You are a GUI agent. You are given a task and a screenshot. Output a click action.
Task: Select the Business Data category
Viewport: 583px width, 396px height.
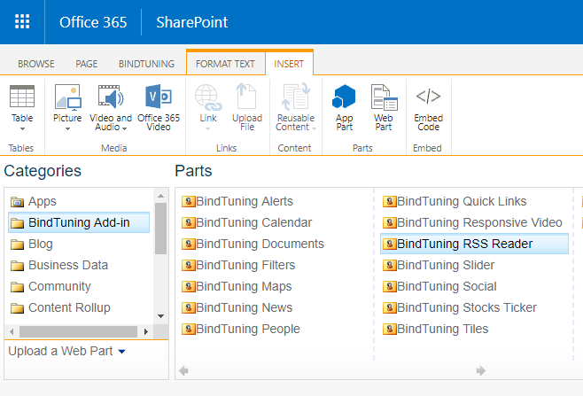tap(59, 265)
